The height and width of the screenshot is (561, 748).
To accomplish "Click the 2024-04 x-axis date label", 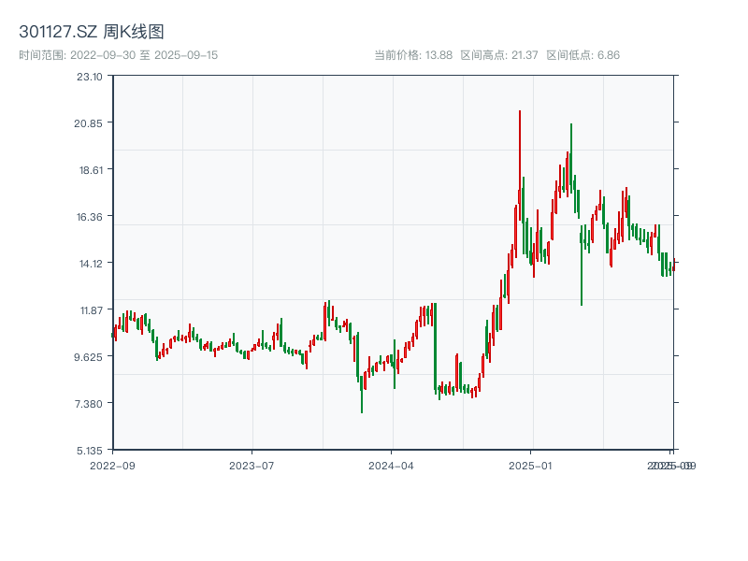I will tap(392, 465).
